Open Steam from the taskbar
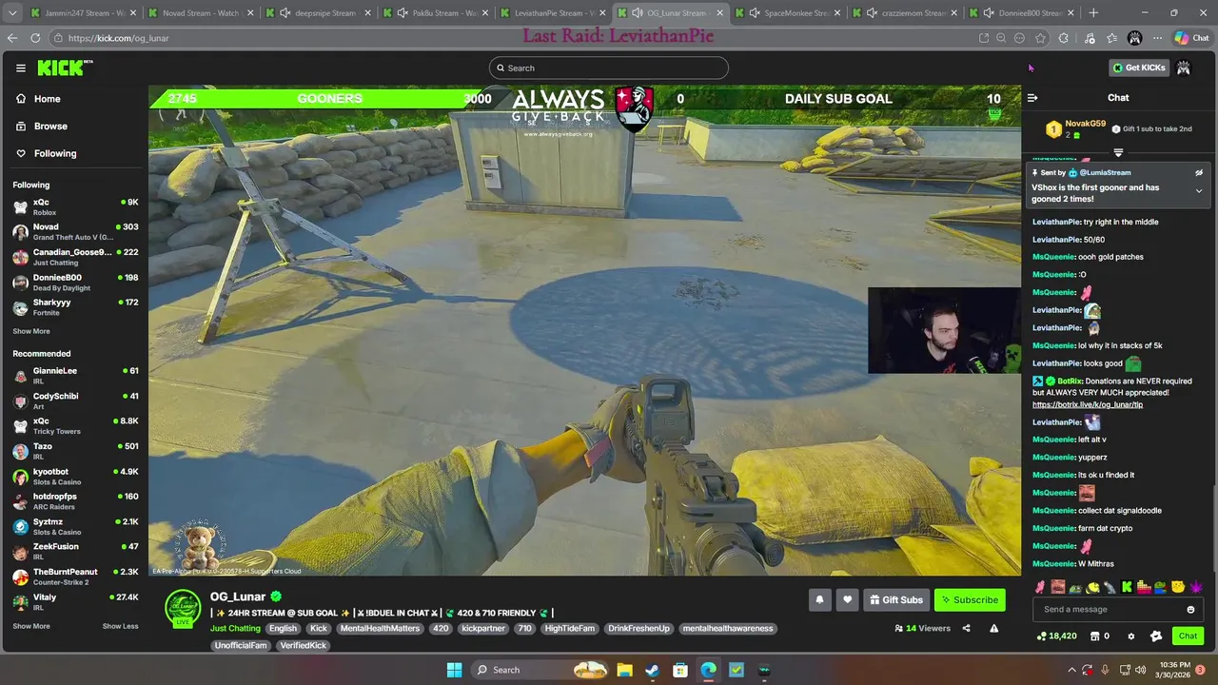1218x685 pixels. pyautogui.click(x=652, y=670)
